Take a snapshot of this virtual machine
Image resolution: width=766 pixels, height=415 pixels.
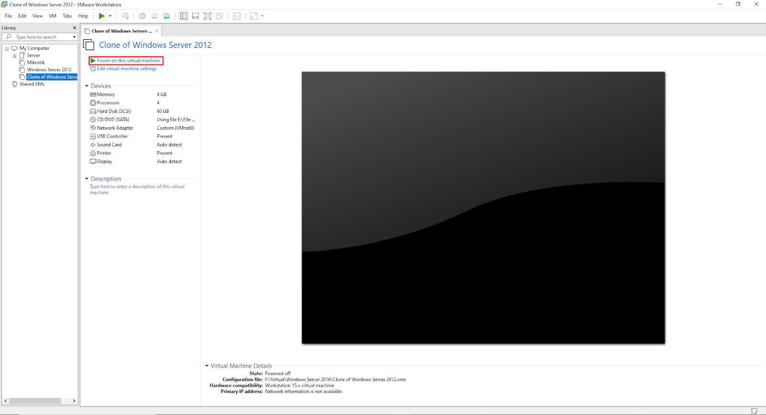[142, 16]
